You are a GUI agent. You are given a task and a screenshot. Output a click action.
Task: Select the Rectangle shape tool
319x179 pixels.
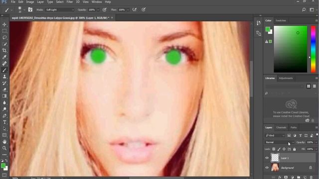[4, 135]
